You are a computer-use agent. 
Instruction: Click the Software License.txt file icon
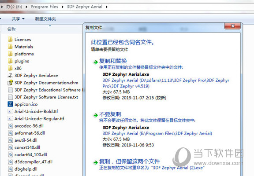[x=10, y=97]
